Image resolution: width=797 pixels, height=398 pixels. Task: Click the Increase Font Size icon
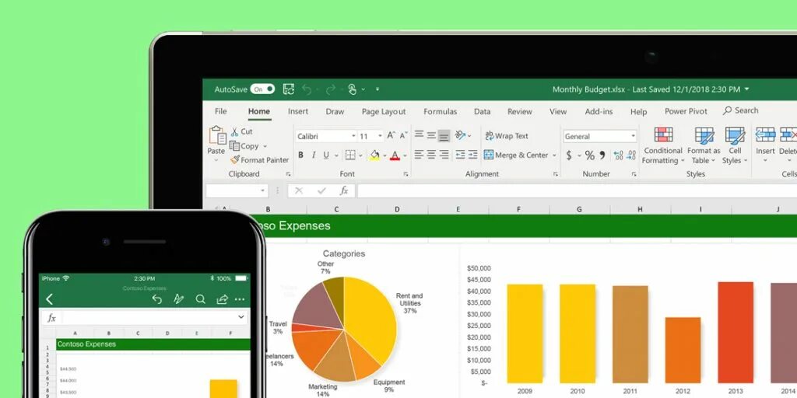point(391,135)
